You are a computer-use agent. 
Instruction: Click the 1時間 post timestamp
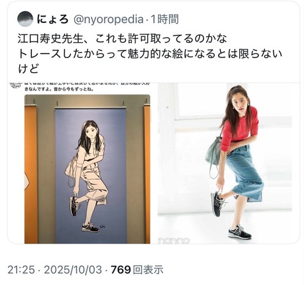164,19
